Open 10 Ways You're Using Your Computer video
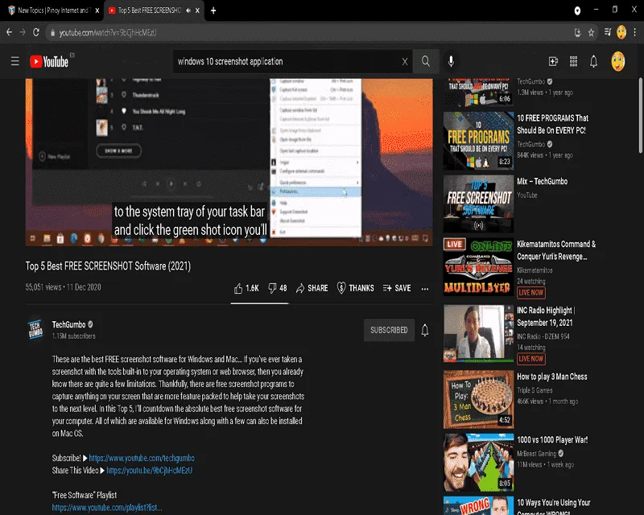The width and height of the screenshot is (644, 515). [553, 508]
